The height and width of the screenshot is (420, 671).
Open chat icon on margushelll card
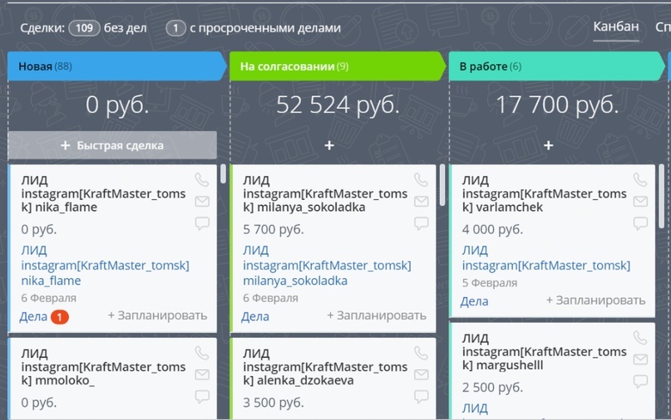click(640, 381)
